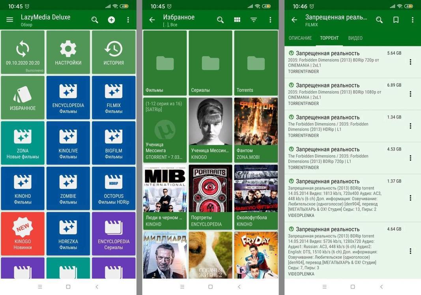Open overflow menu of first torrent result

410,61
